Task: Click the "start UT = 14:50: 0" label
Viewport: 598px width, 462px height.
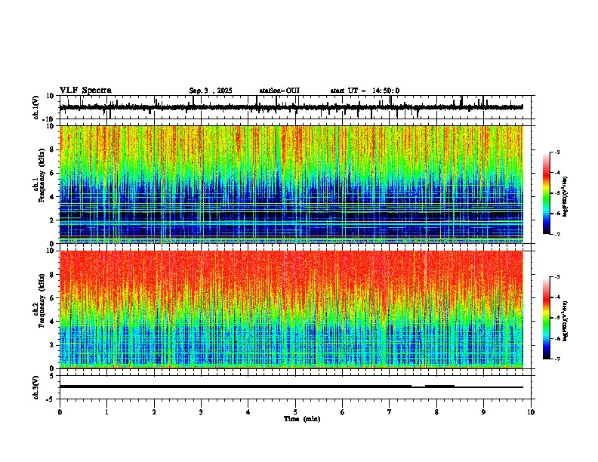Action: click(365, 91)
